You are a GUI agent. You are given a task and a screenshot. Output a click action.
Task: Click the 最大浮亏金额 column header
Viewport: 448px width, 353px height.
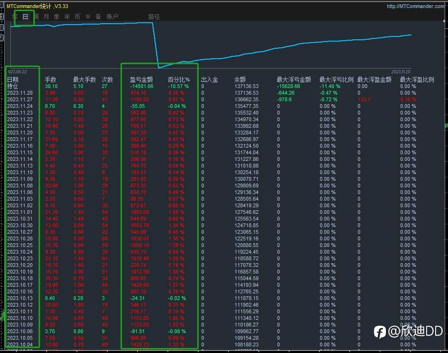pos(294,79)
